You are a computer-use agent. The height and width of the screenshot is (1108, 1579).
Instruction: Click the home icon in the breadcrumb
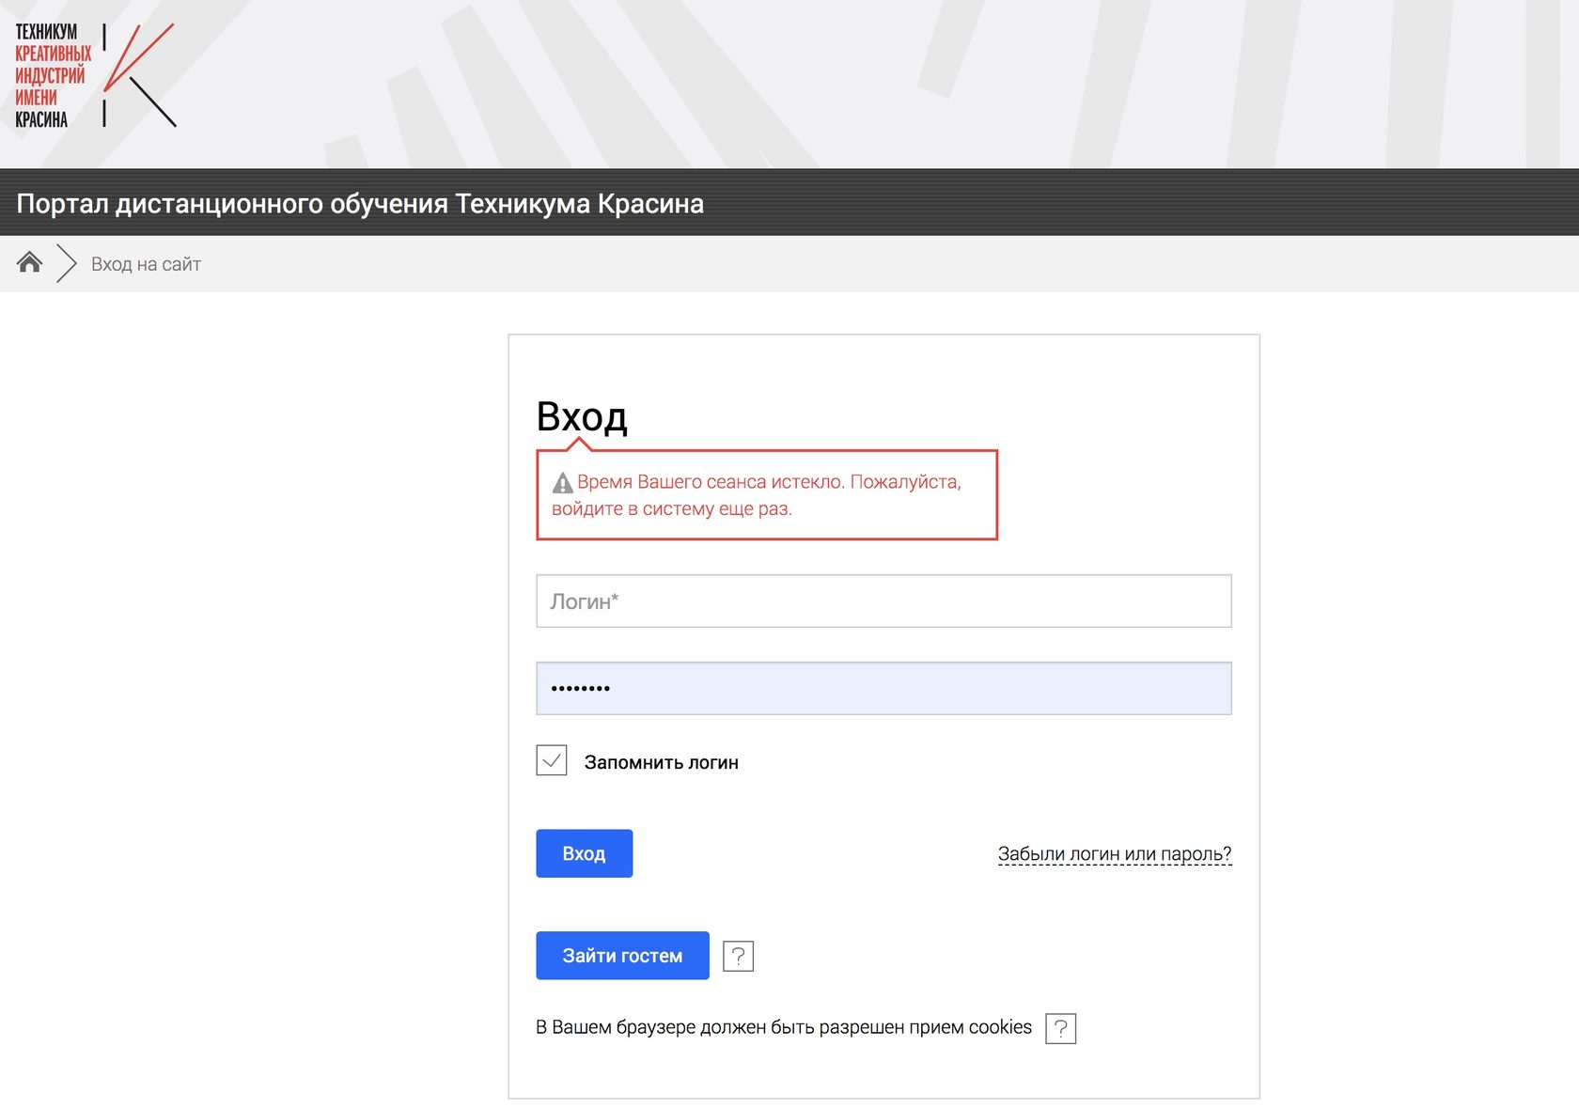[x=30, y=263]
